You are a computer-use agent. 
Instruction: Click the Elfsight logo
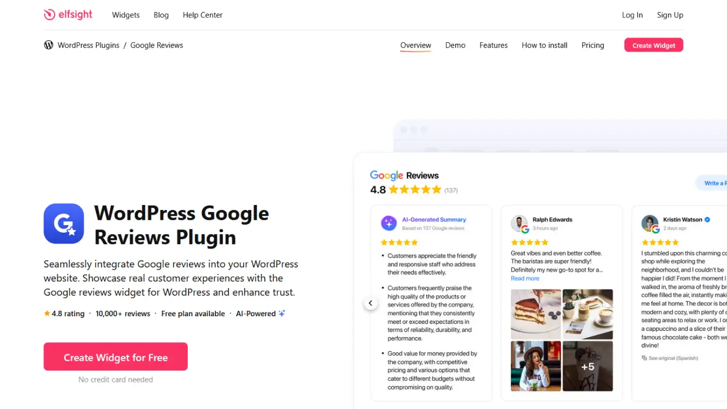pos(68,15)
